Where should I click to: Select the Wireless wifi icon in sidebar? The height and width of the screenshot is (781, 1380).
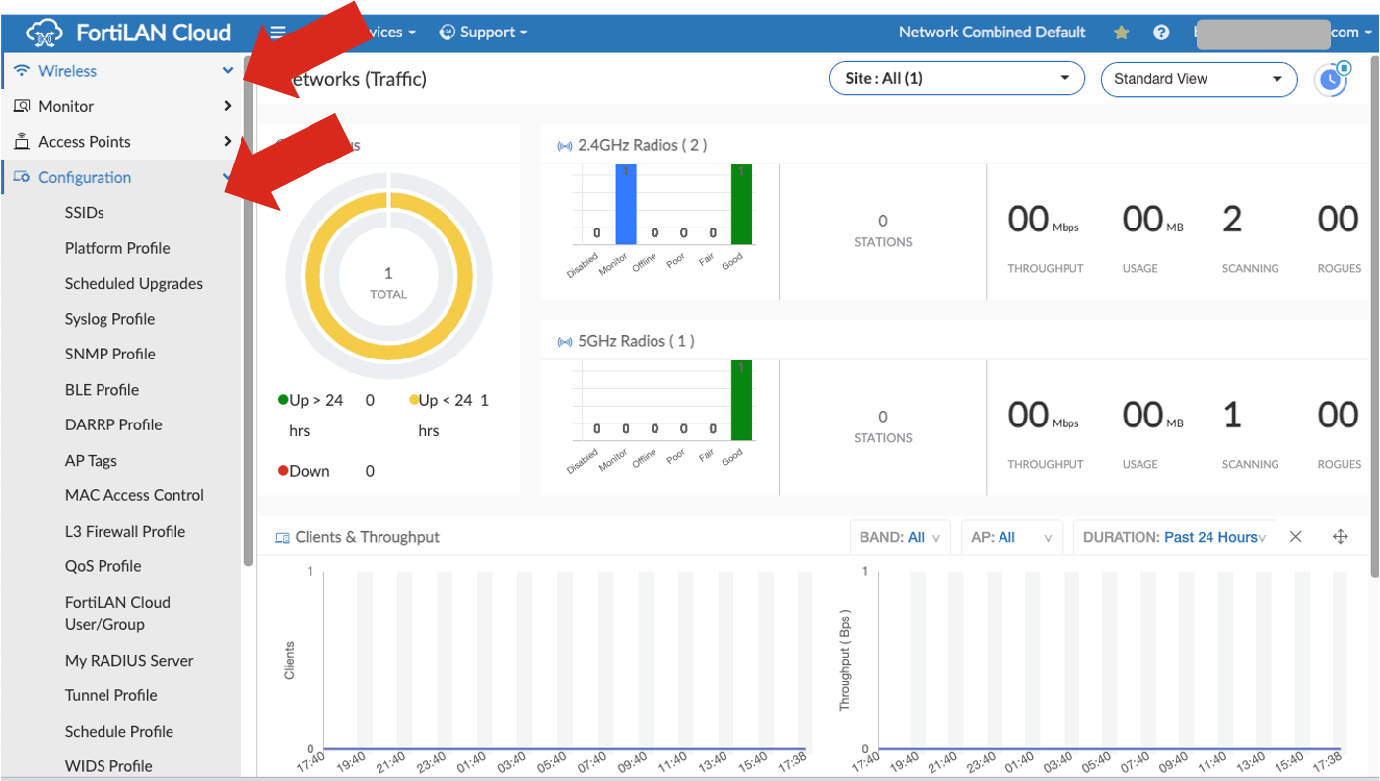tap(21, 70)
